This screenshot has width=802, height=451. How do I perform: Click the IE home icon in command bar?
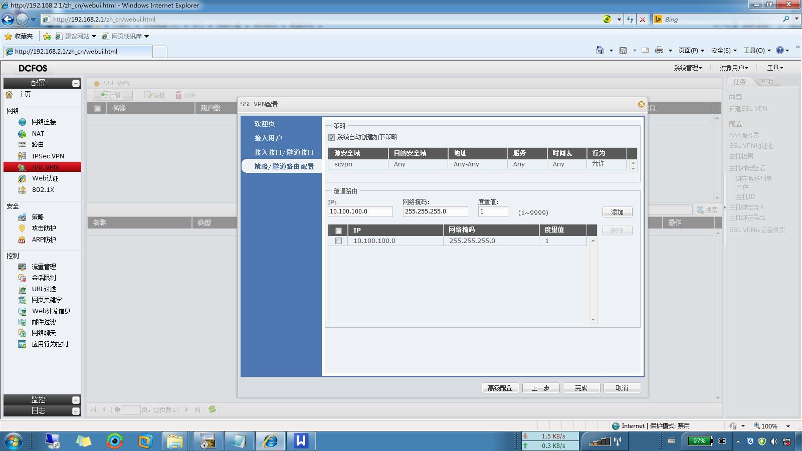click(x=600, y=50)
